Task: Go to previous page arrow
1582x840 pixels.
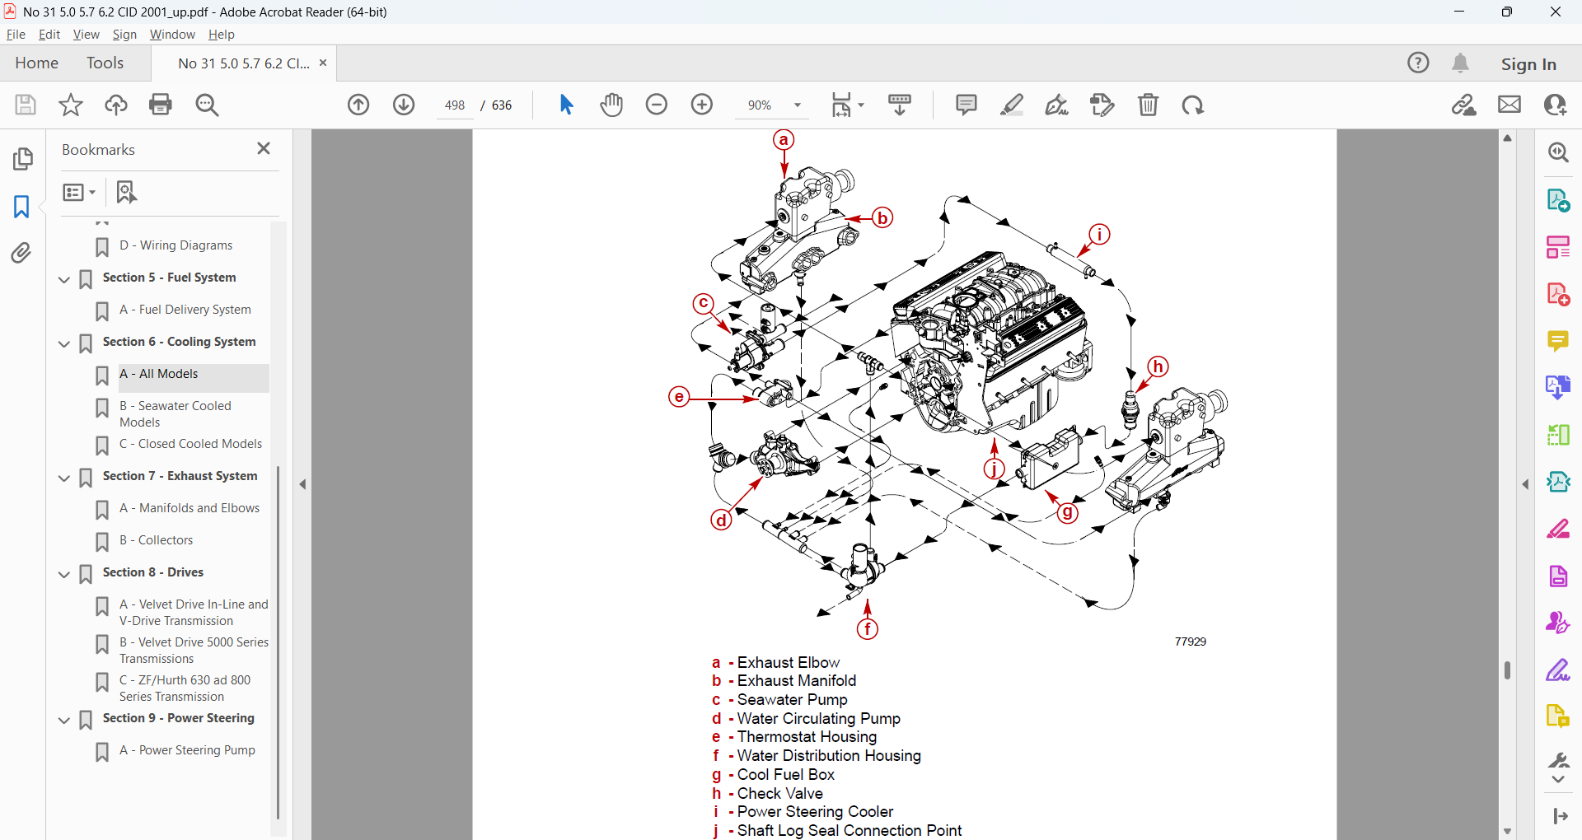Action: [x=358, y=105]
